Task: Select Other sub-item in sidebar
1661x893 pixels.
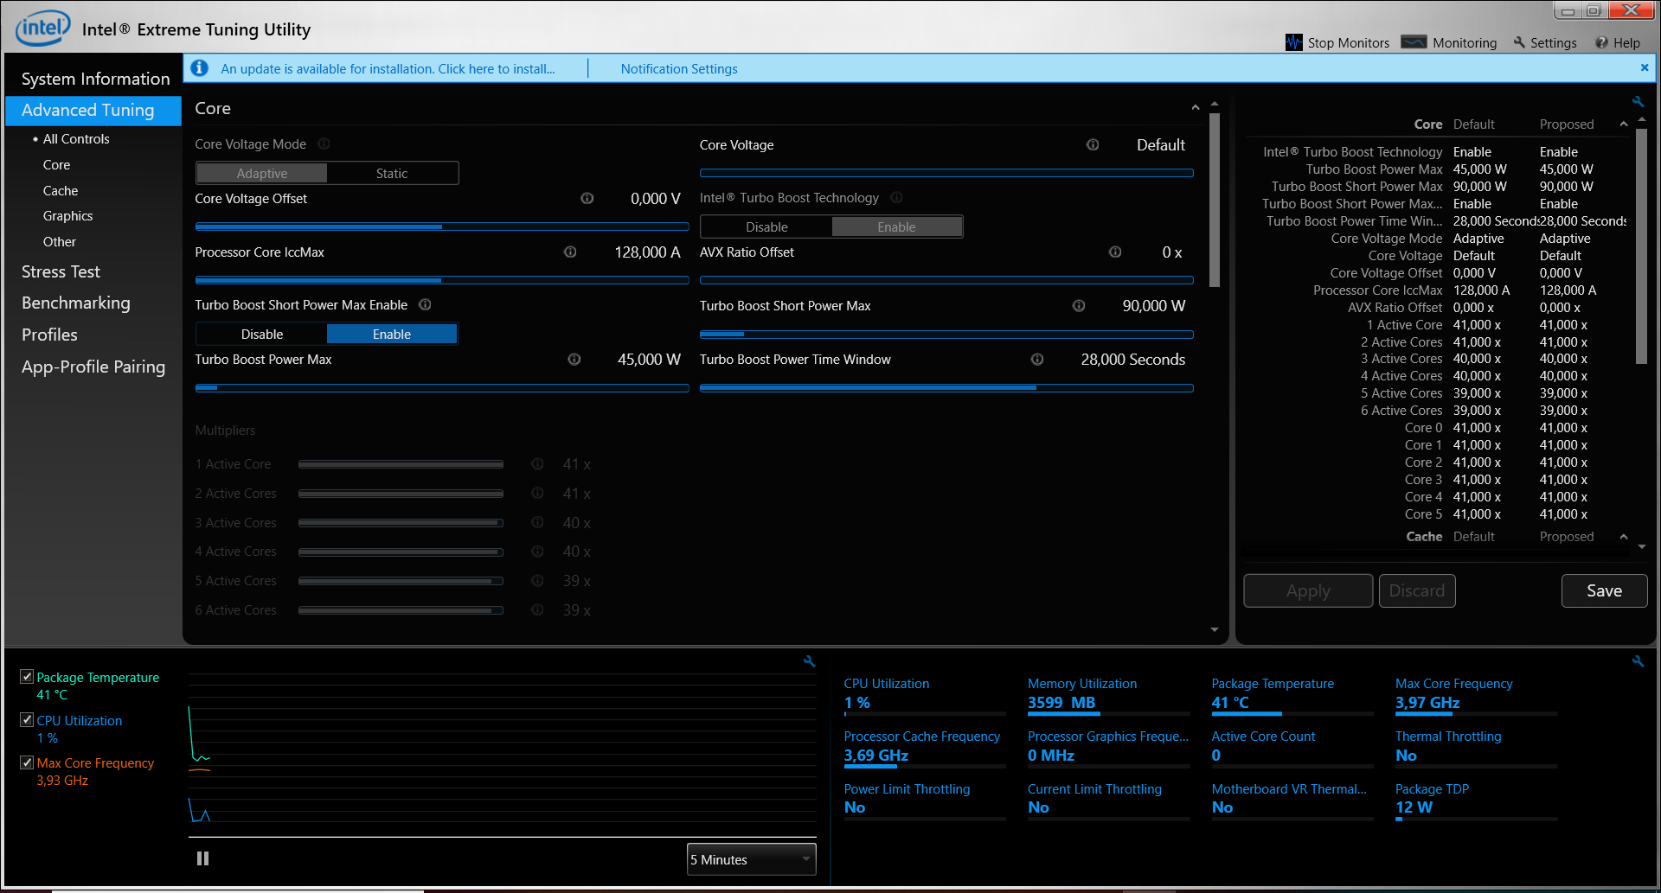Action: [x=60, y=242]
